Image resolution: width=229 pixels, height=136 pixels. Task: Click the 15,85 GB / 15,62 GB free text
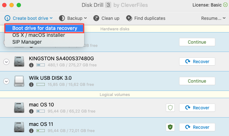71,84
